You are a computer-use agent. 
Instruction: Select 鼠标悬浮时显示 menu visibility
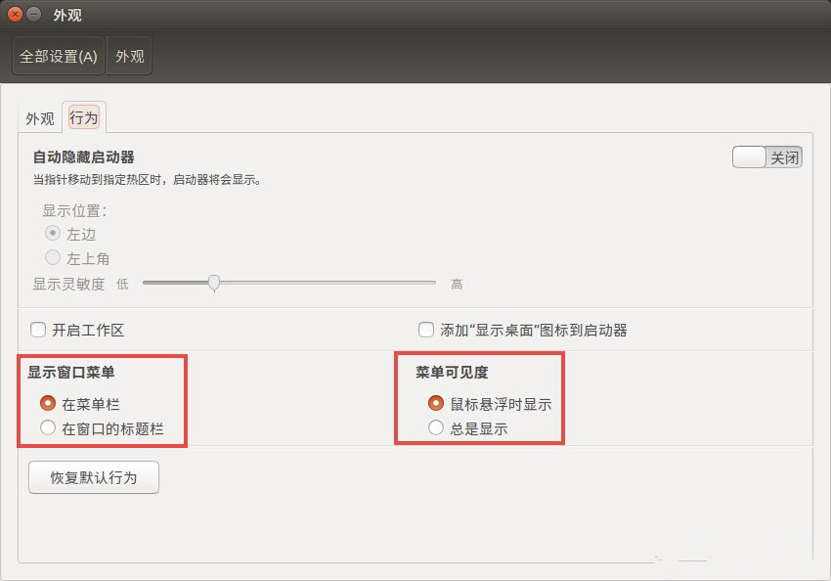436,403
